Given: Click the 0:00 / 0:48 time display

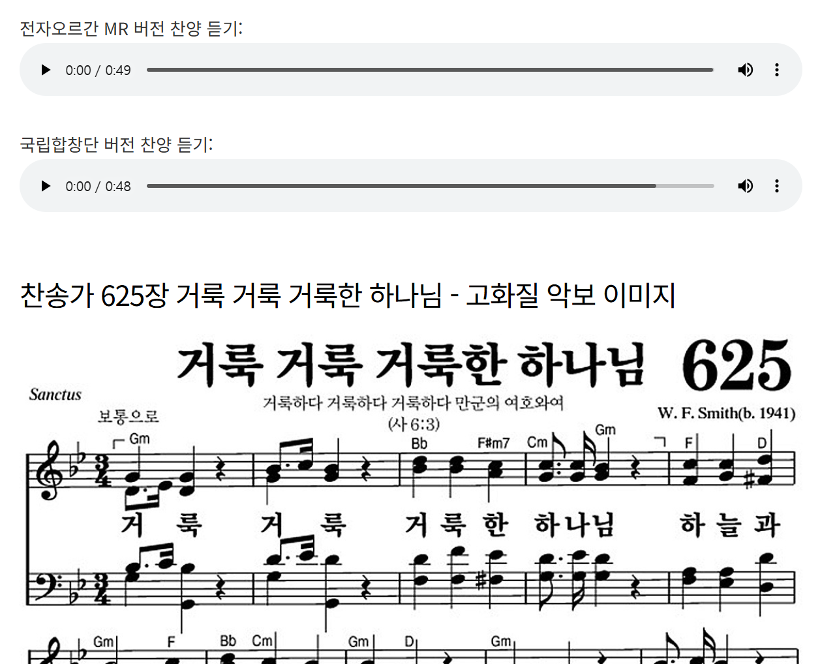Looking at the screenshot, I should point(98,187).
